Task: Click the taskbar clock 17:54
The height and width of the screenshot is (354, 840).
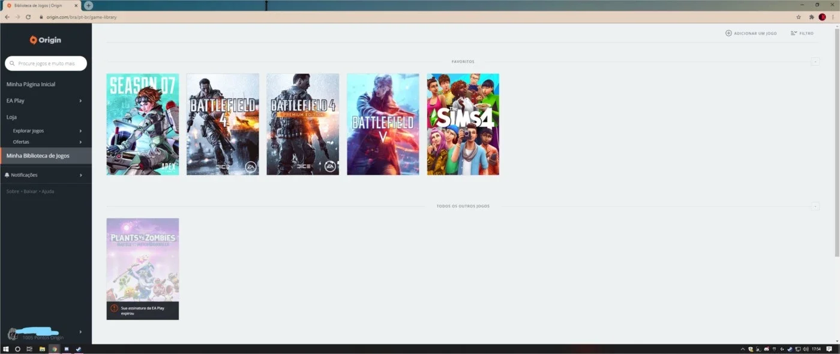Action: [x=816, y=349]
